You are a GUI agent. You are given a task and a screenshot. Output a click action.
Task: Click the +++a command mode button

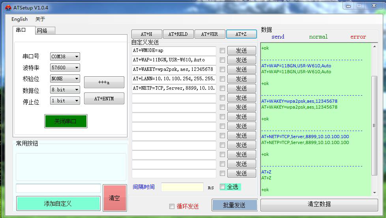(104, 82)
